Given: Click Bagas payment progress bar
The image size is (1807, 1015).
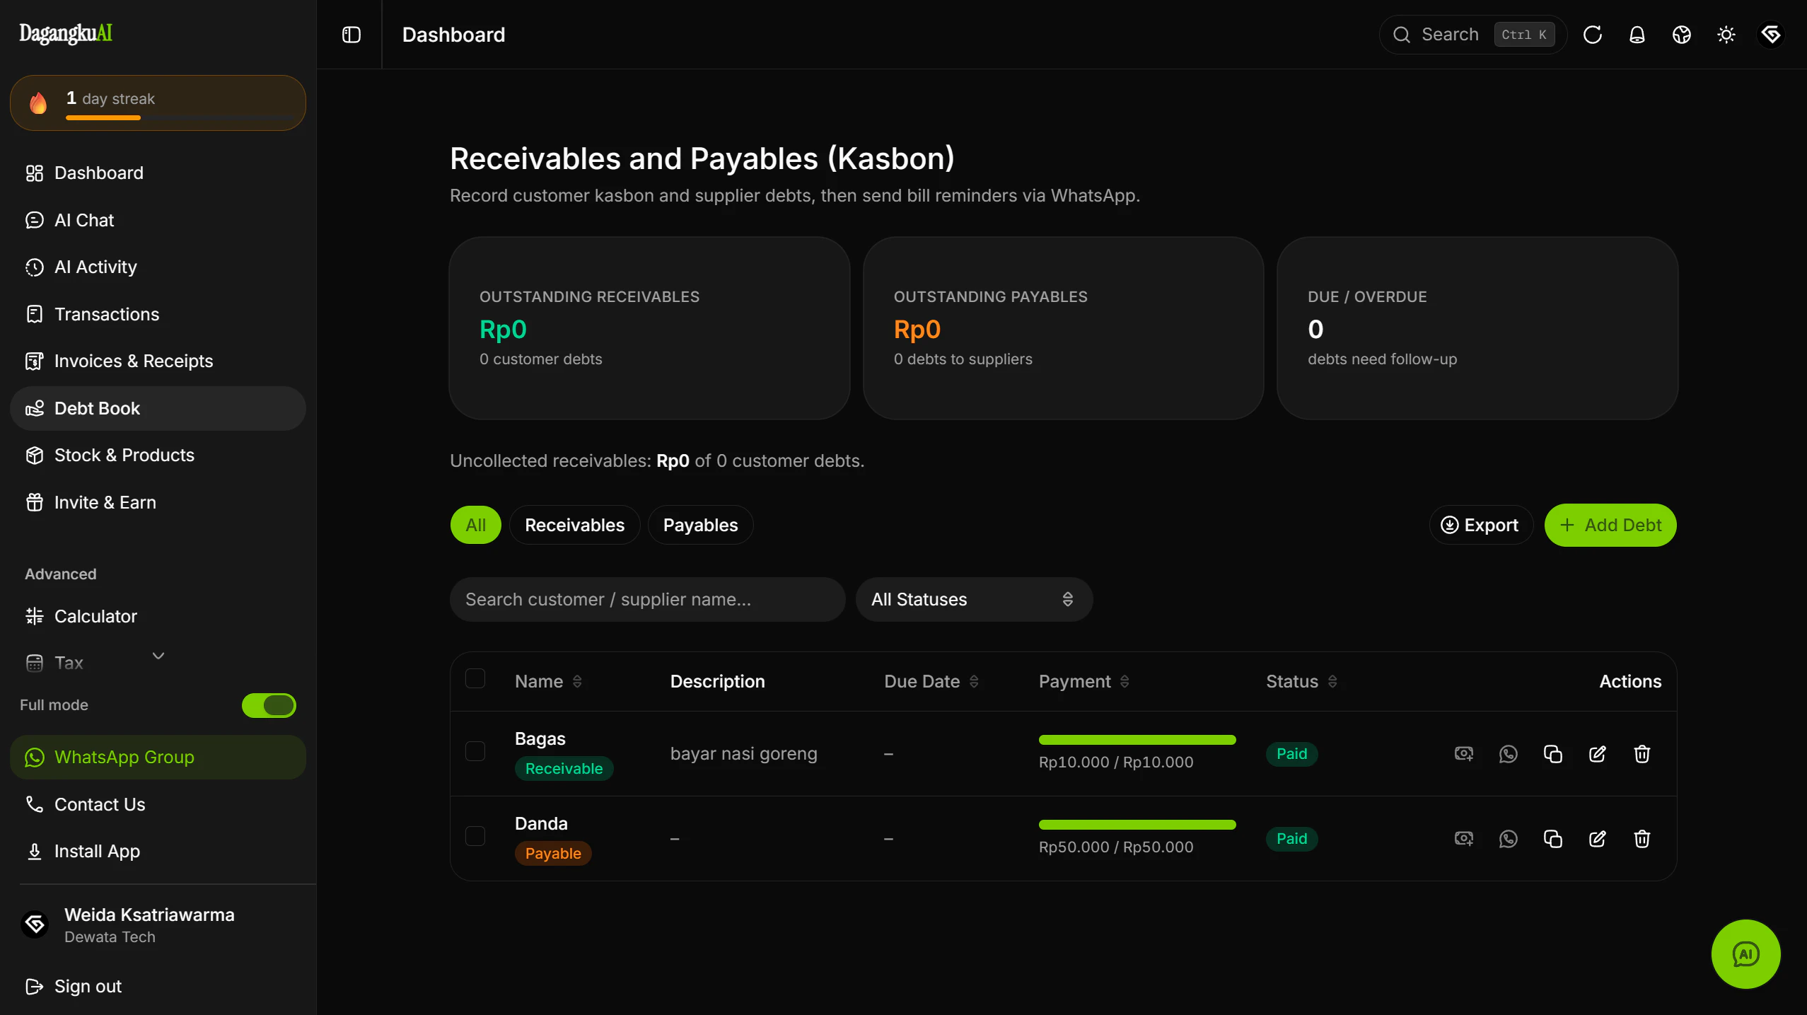Looking at the screenshot, I should point(1137,740).
